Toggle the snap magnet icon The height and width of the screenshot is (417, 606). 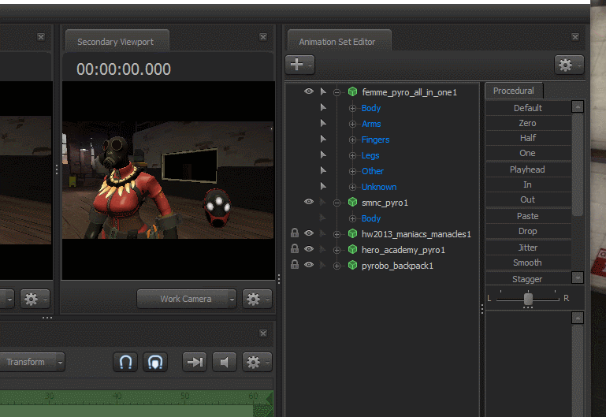(125, 362)
